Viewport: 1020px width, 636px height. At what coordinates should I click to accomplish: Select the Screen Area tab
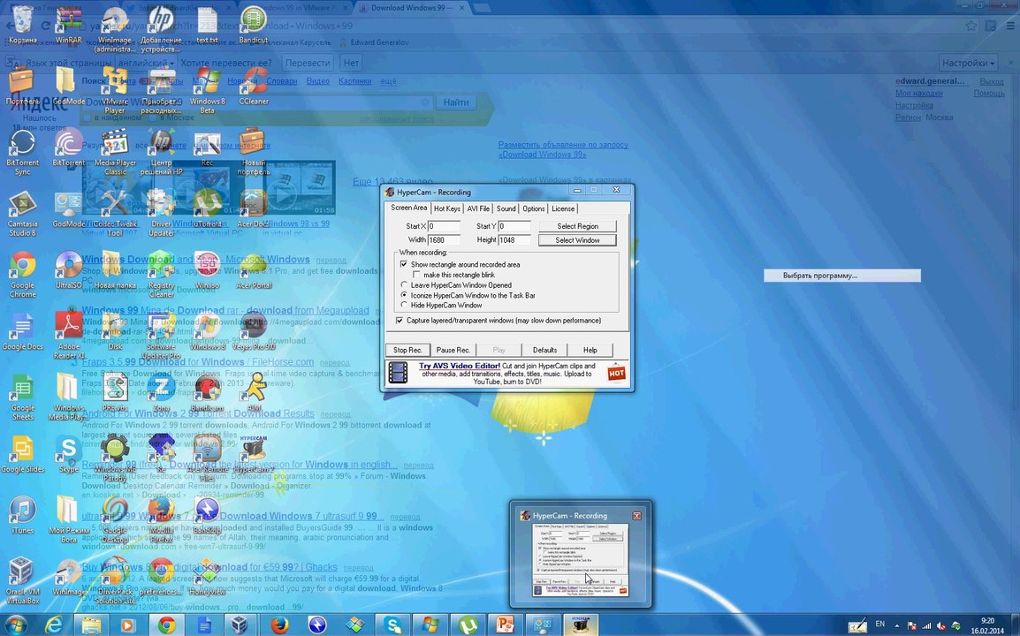[408, 208]
